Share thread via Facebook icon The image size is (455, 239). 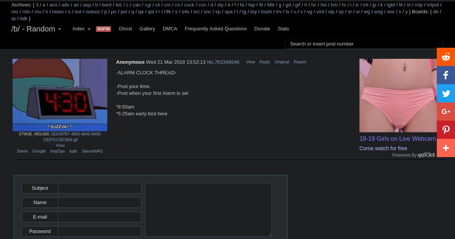tap(446, 75)
